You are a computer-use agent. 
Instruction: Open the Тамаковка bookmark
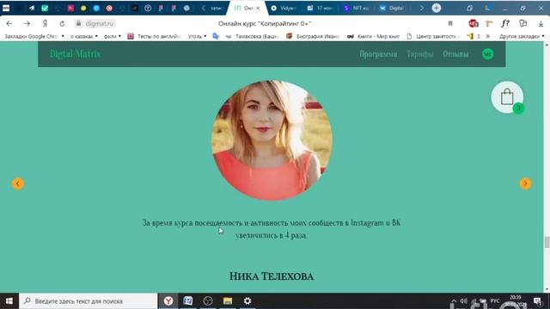pyautogui.click(x=253, y=36)
